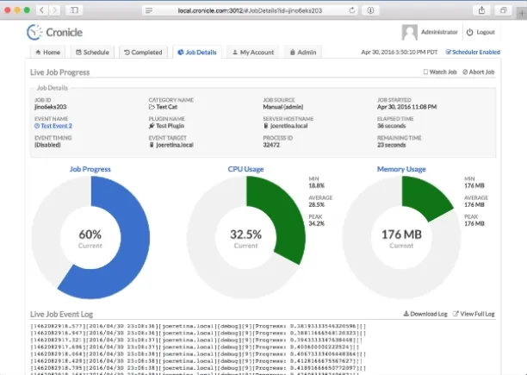Switch to the Schedule tab
The image size is (527, 375).
(92, 52)
